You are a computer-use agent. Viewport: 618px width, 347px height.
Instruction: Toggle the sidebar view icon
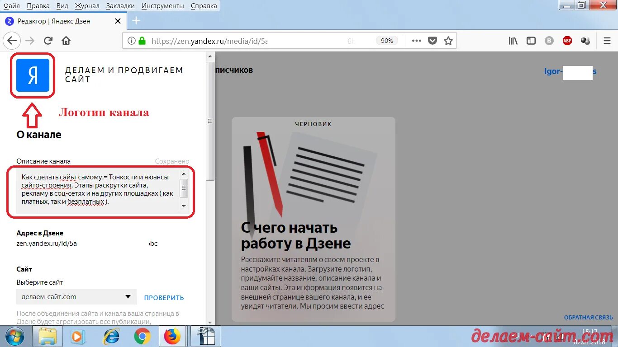pyautogui.click(x=531, y=41)
